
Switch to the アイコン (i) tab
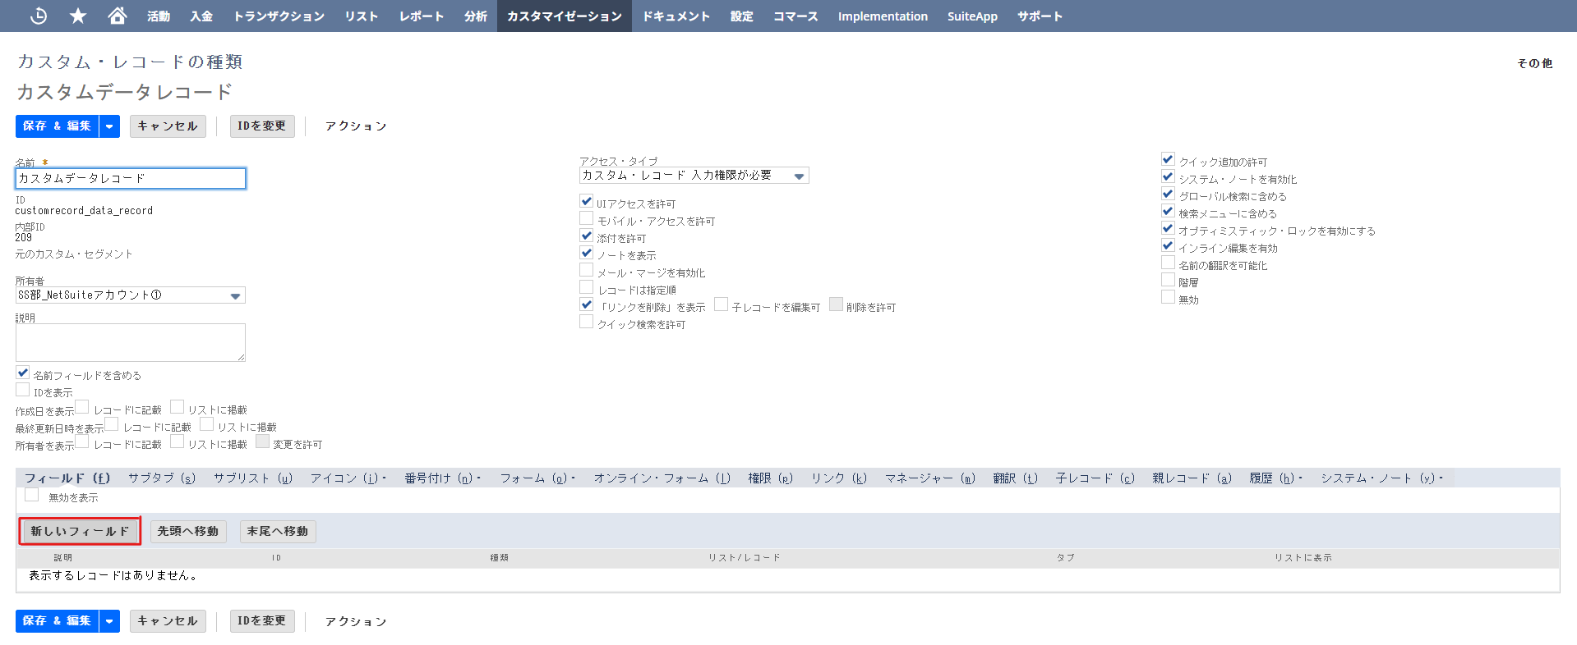point(348,478)
